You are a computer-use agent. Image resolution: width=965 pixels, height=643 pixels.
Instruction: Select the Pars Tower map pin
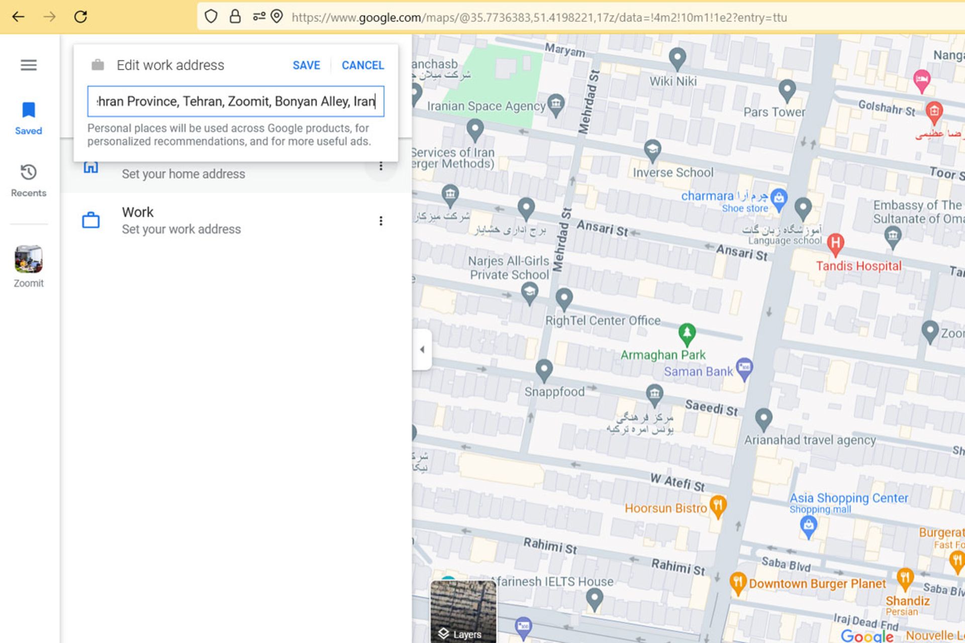(787, 91)
